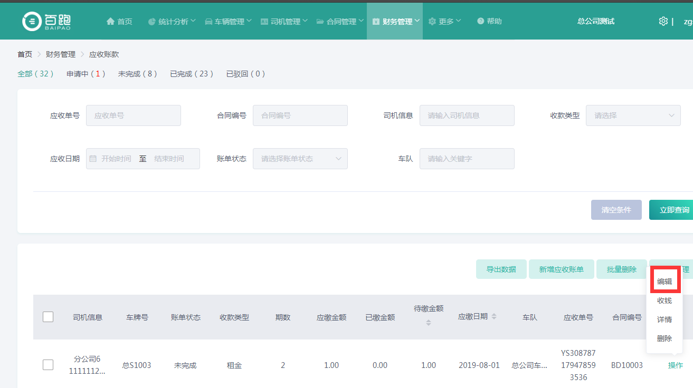The width and height of the screenshot is (693, 388).
Task: Open settings gear icon at top right
Action: (663, 21)
